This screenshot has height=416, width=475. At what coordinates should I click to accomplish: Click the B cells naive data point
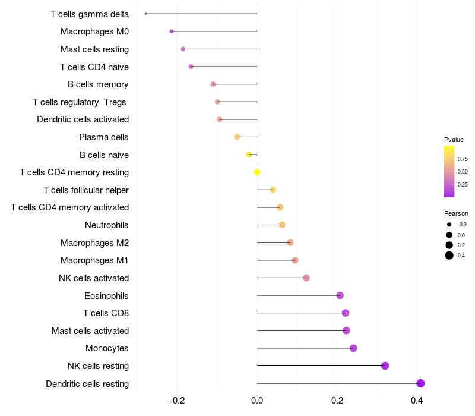point(249,155)
